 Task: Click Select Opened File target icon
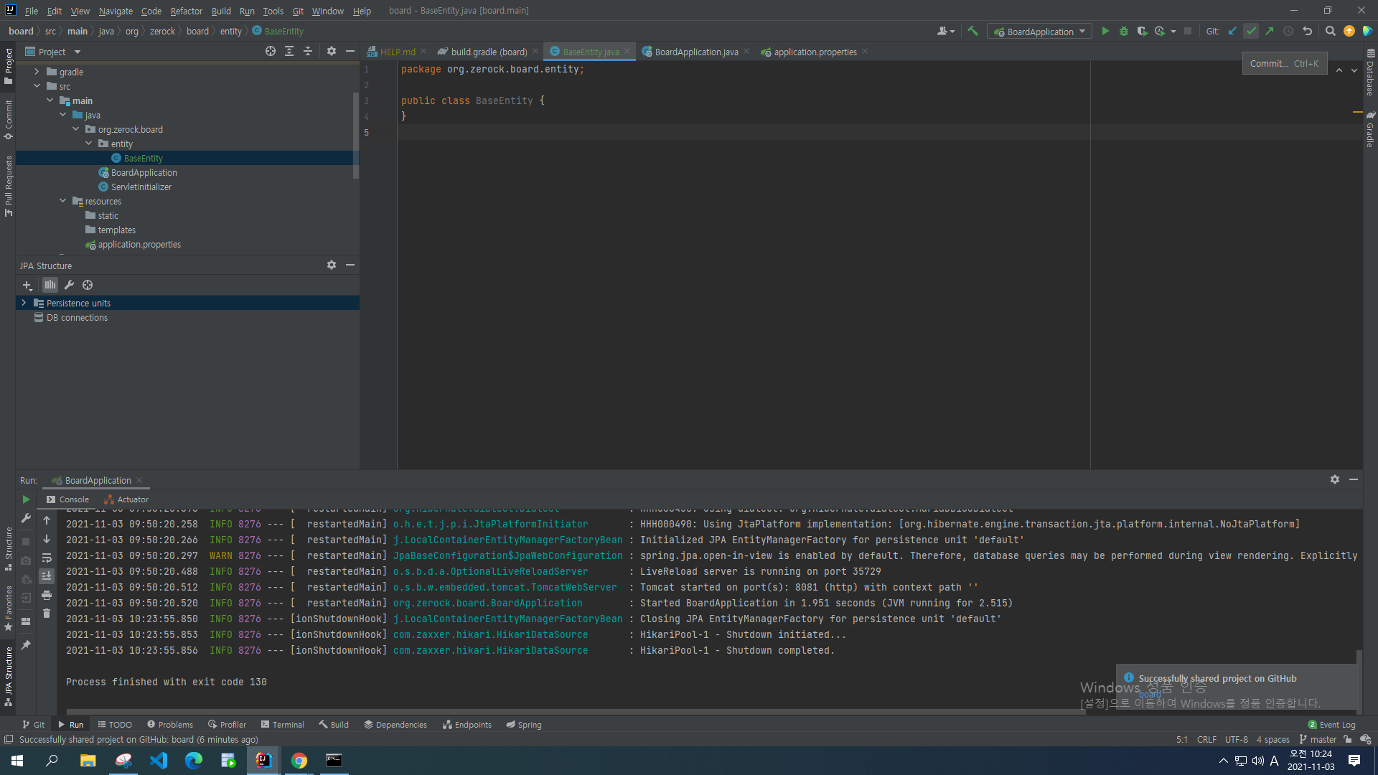[271, 52]
